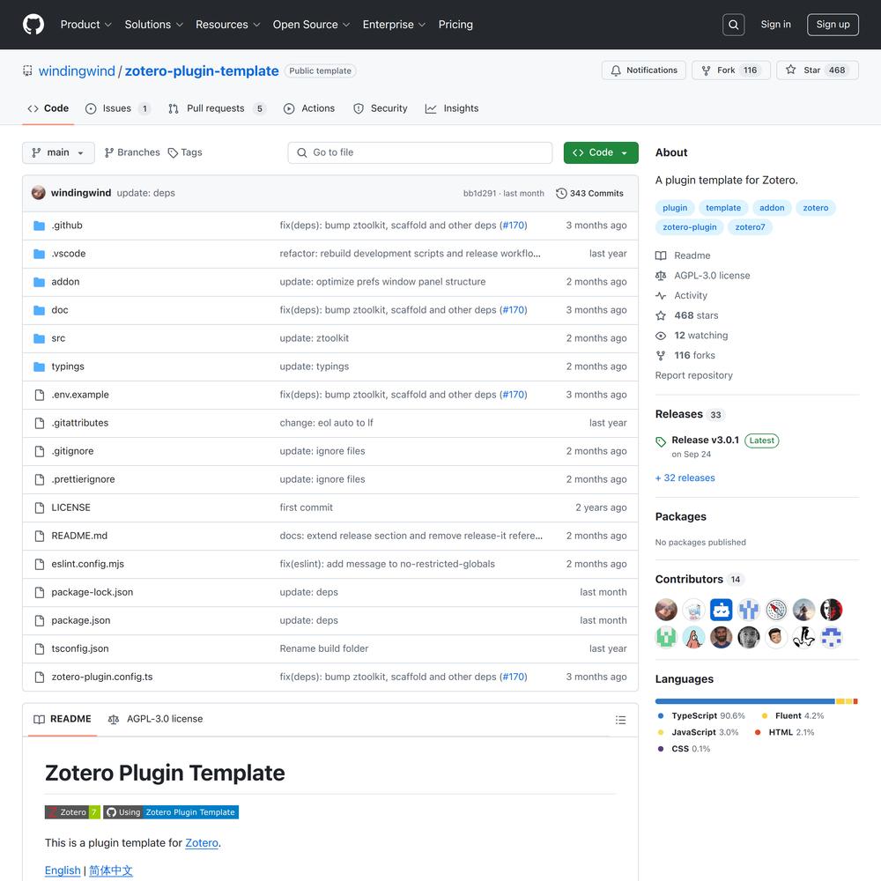Select the zotero7 topic tag
Viewport: 881px width, 881px height.
[750, 227]
